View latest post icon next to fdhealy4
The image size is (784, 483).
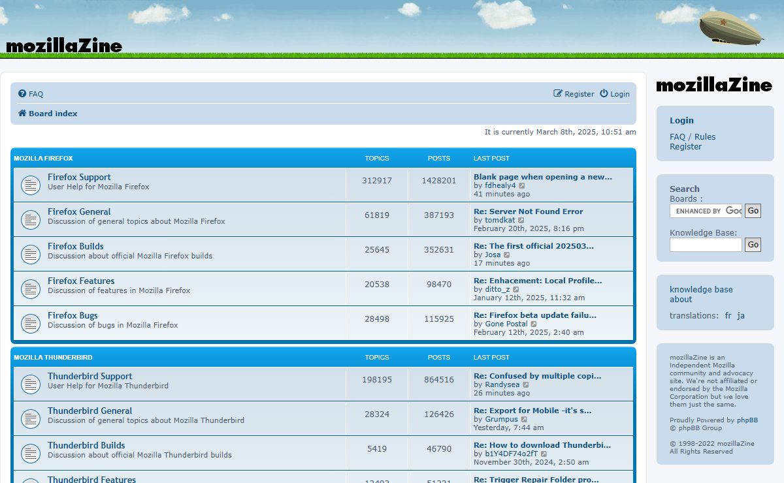coord(522,186)
